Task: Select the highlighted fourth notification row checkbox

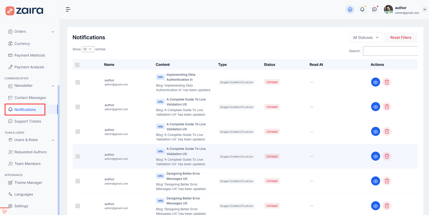Action: pyautogui.click(x=78, y=157)
